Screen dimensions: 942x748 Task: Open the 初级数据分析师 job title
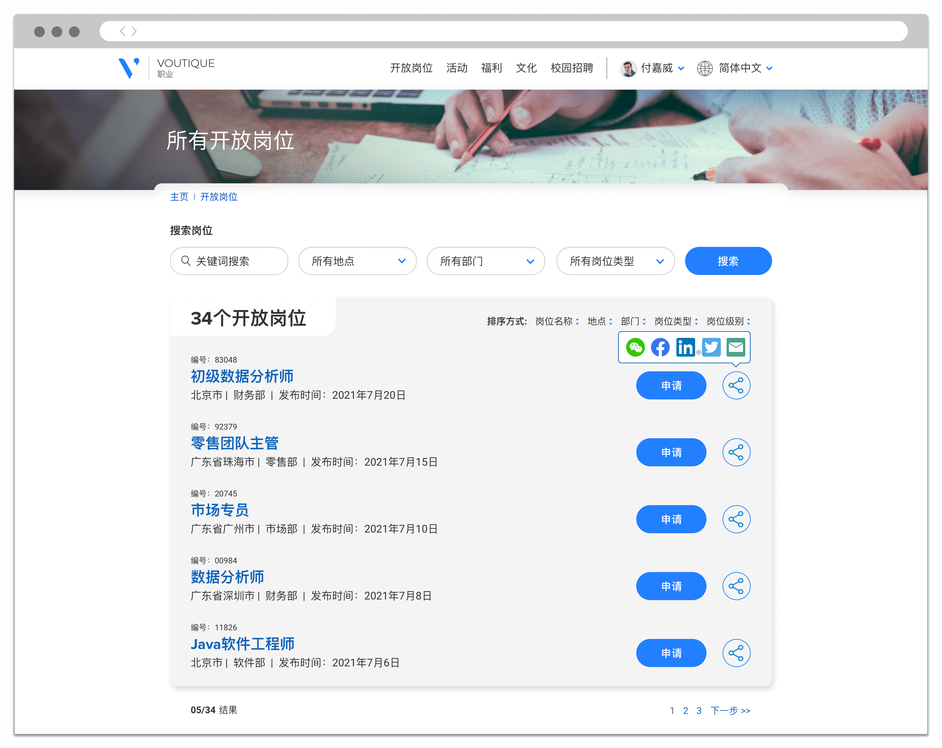tap(242, 376)
